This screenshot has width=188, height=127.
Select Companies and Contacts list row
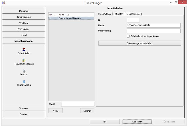(71, 18)
